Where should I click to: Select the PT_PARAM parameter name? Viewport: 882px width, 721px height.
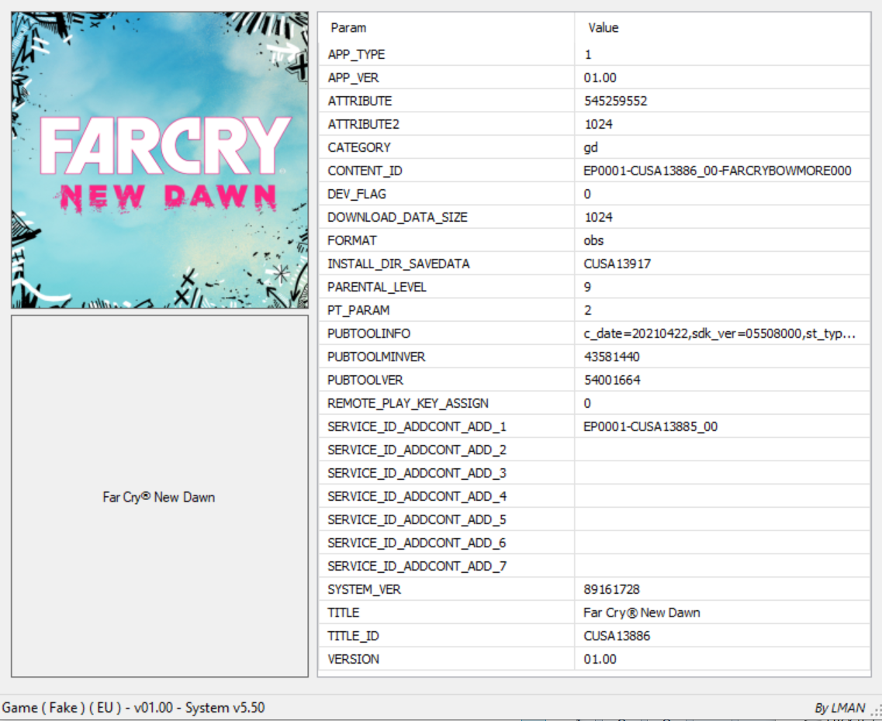pyautogui.click(x=358, y=310)
